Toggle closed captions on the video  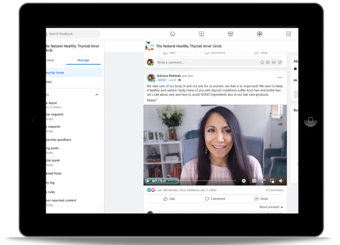[254, 181]
